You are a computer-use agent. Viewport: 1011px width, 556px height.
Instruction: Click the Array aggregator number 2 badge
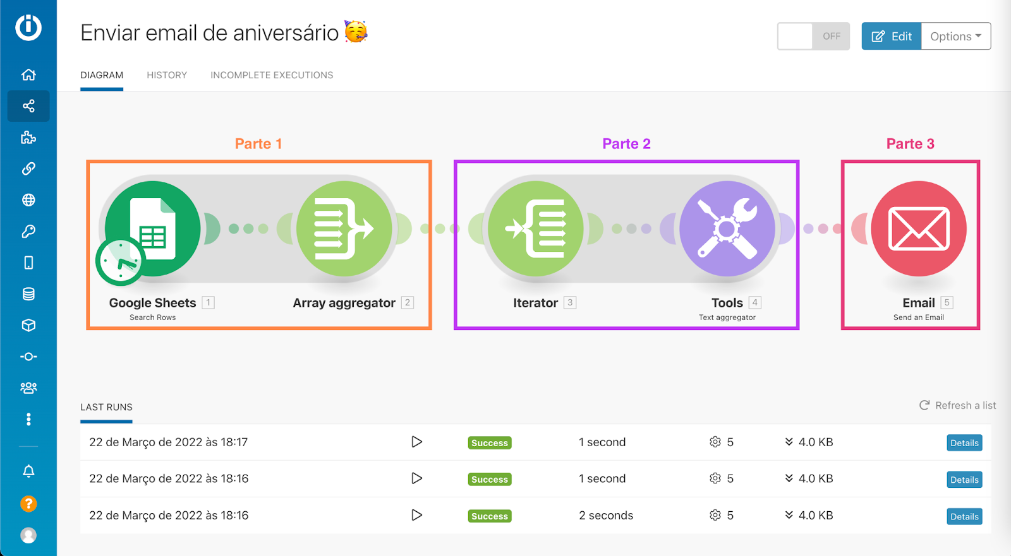click(x=408, y=302)
